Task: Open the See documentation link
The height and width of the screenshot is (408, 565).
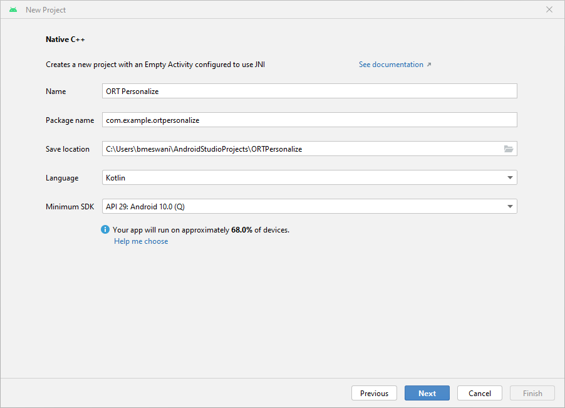Action: pyautogui.click(x=390, y=64)
